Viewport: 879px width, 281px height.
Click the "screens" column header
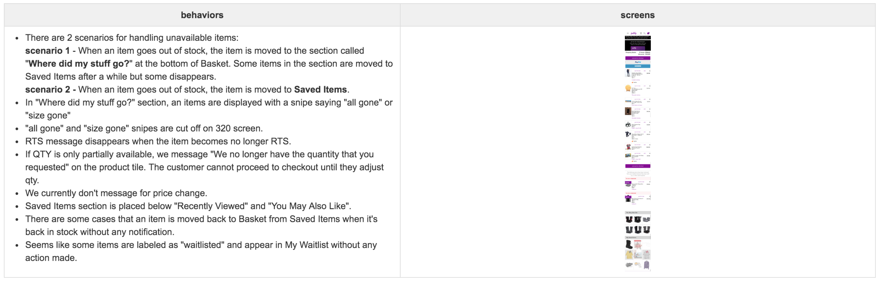(637, 15)
